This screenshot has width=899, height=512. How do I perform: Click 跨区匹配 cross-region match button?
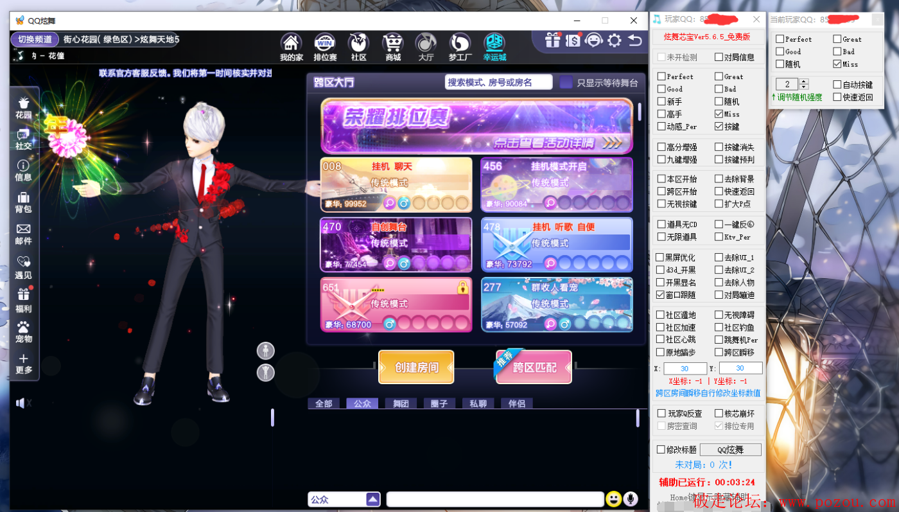pos(534,367)
